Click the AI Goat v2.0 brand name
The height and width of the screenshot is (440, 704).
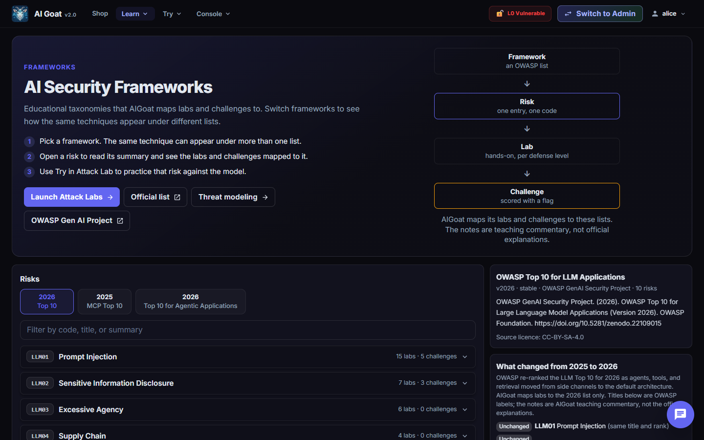(55, 14)
